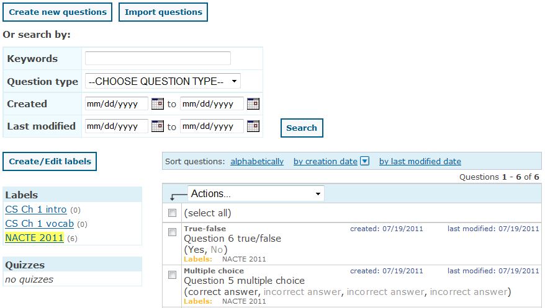This screenshot has width=545, height=308.
Task: Click the Import questions button
Action: coord(163,12)
